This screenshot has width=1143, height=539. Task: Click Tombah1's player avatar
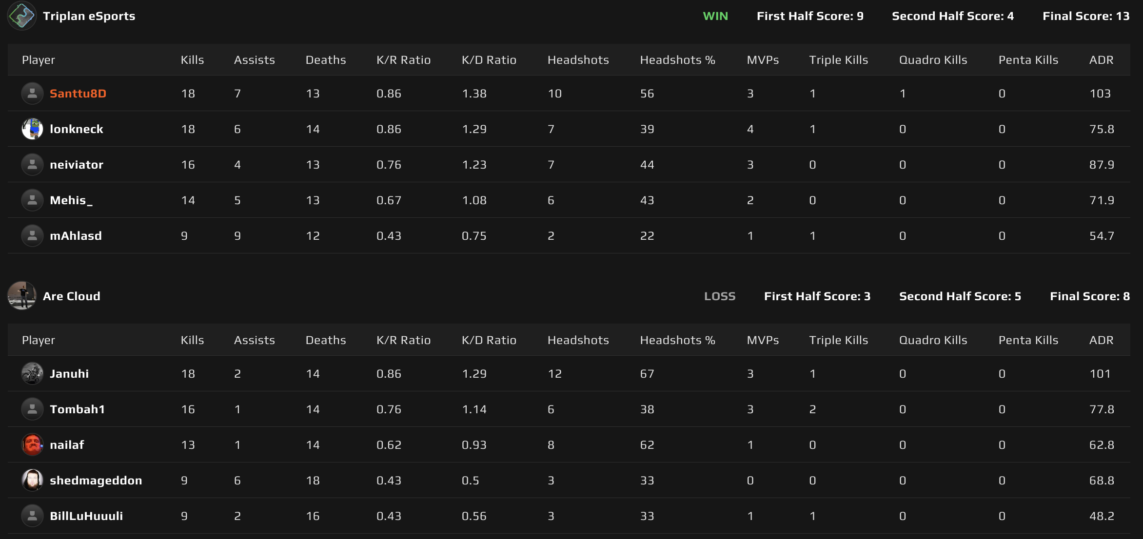pos(32,409)
